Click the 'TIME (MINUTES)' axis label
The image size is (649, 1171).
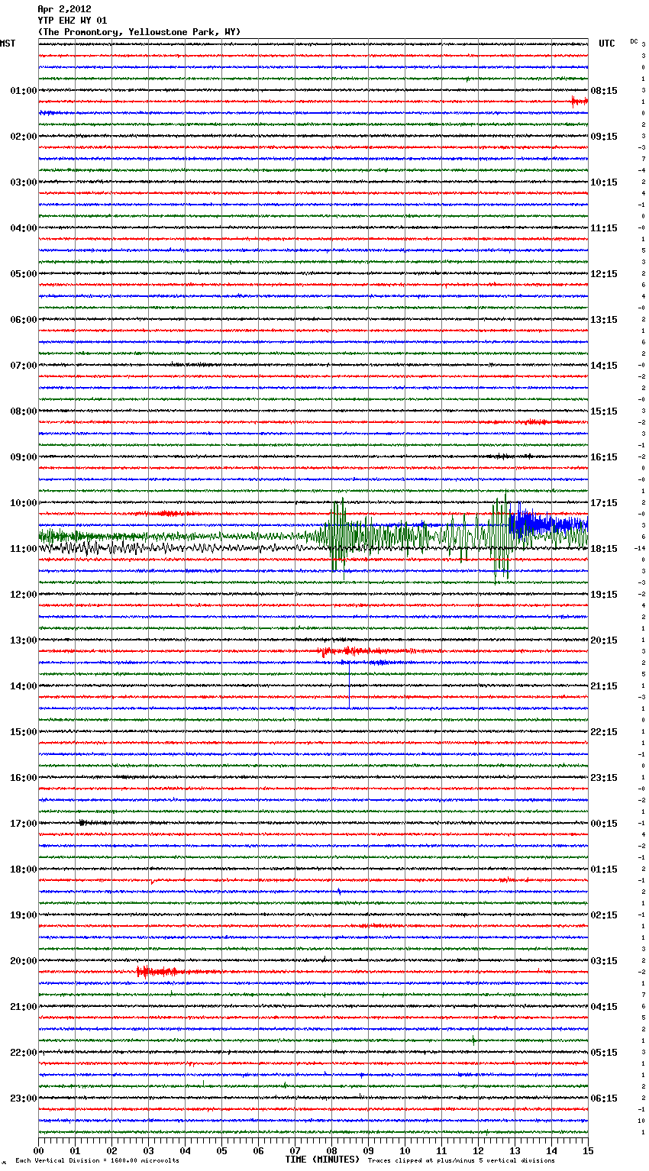(322, 1160)
